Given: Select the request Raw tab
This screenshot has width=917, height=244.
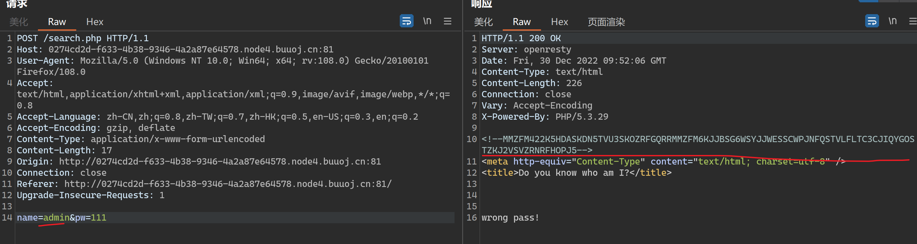Looking at the screenshot, I should click(57, 22).
